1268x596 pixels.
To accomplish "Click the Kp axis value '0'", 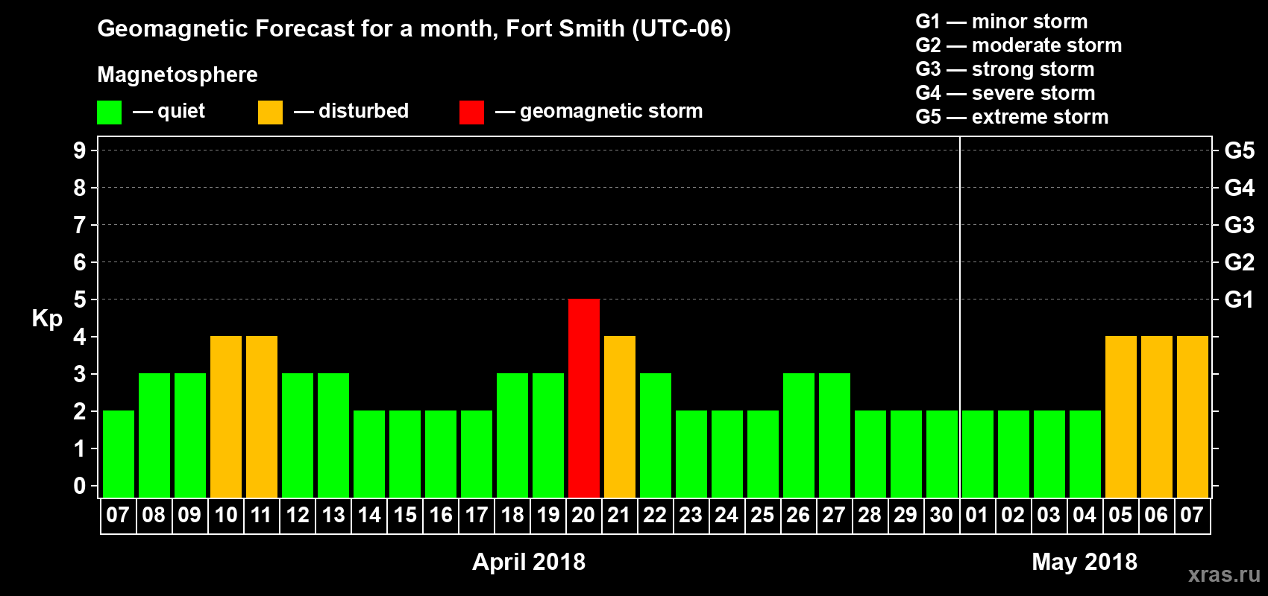I will [x=80, y=486].
